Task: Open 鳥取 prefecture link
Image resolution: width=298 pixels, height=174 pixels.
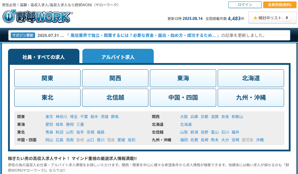Action: [x=70, y=140]
